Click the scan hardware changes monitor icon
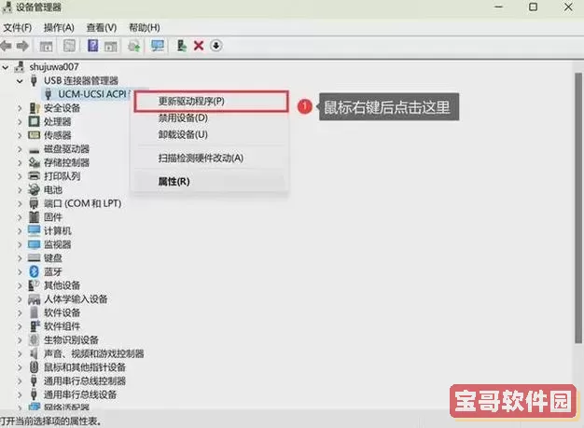Image resolution: width=584 pixels, height=428 pixels. click(x=157, y=45)
